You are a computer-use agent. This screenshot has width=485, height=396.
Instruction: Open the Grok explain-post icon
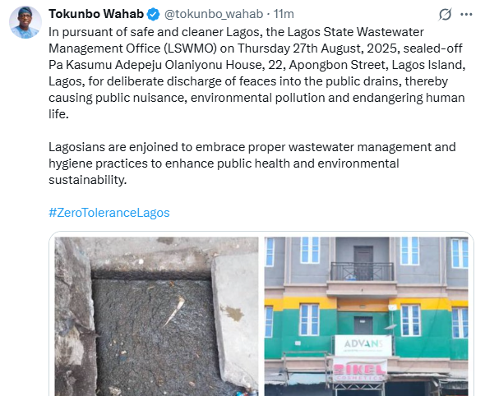[x=445, y=14]
